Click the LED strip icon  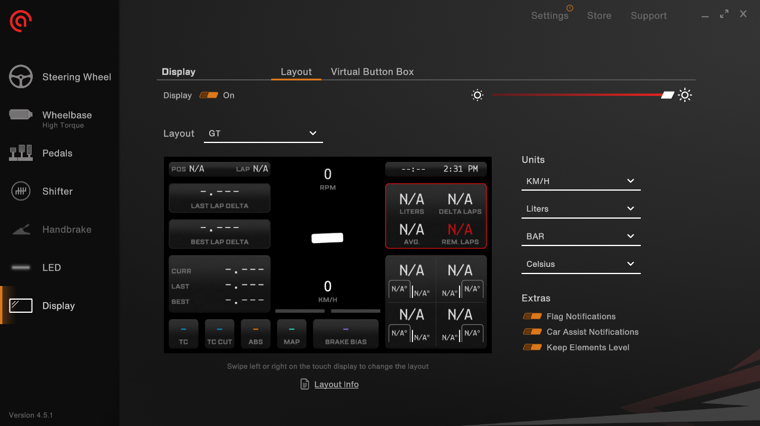pyautogui.click(x=21, y=268)
